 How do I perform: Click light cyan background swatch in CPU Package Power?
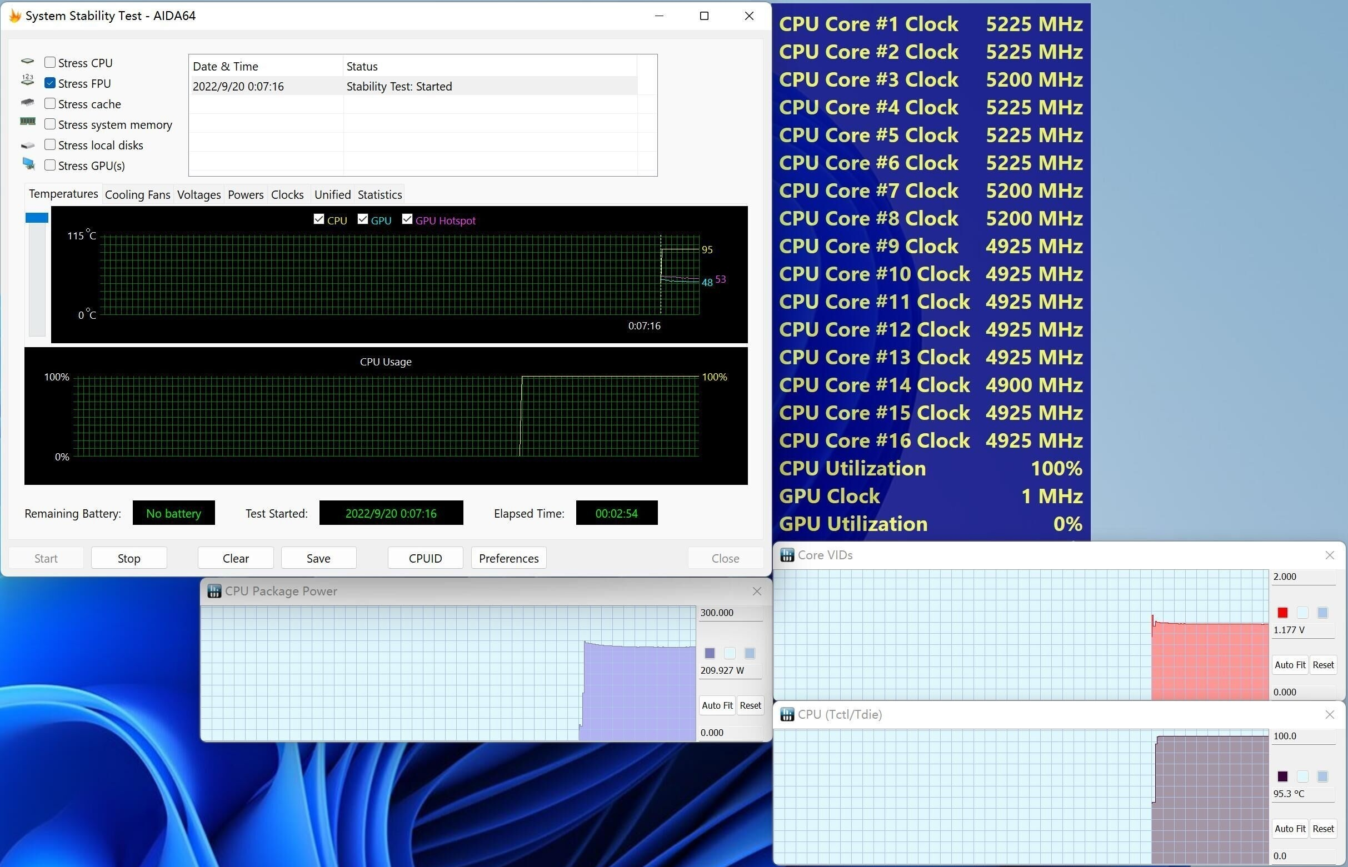[x=730, y=653]
